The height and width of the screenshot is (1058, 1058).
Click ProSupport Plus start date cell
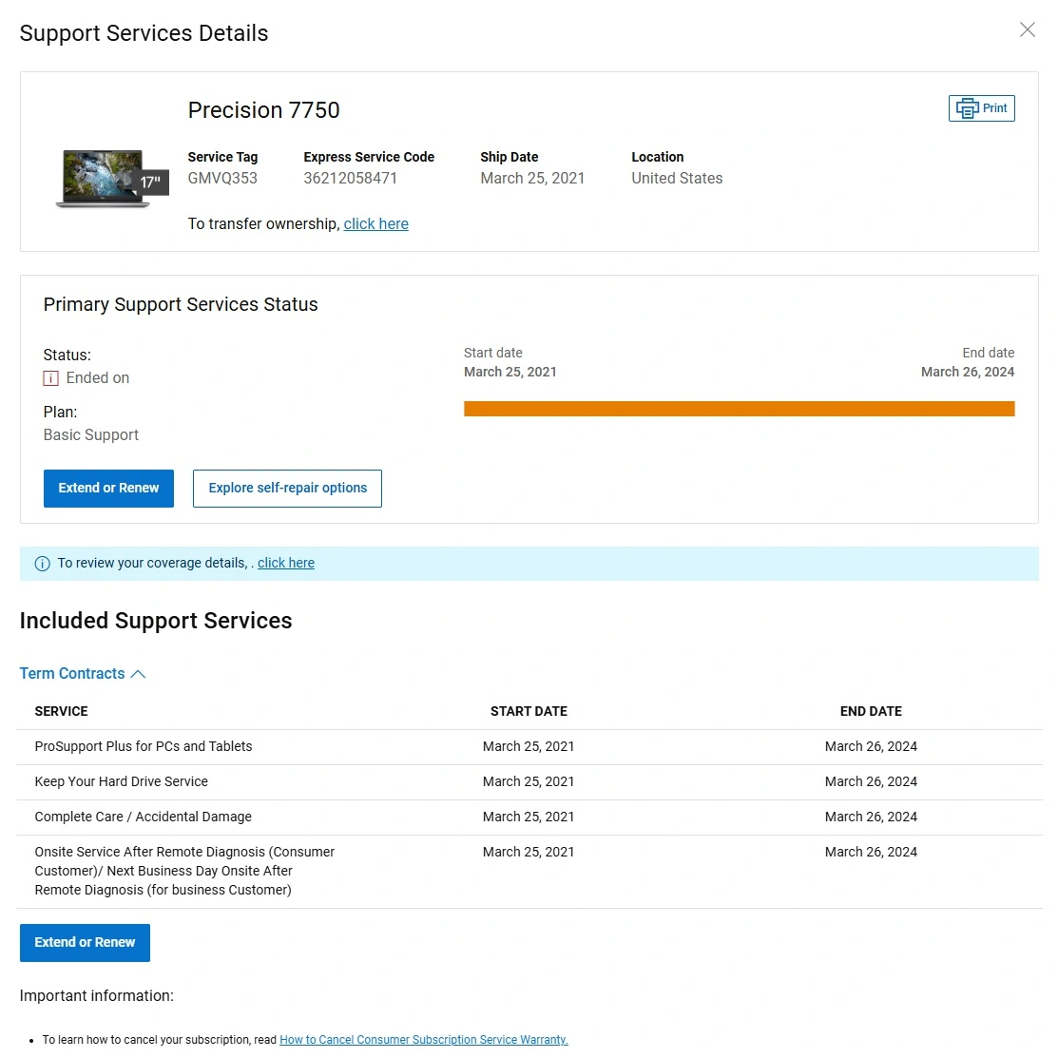tap(529, 746)
